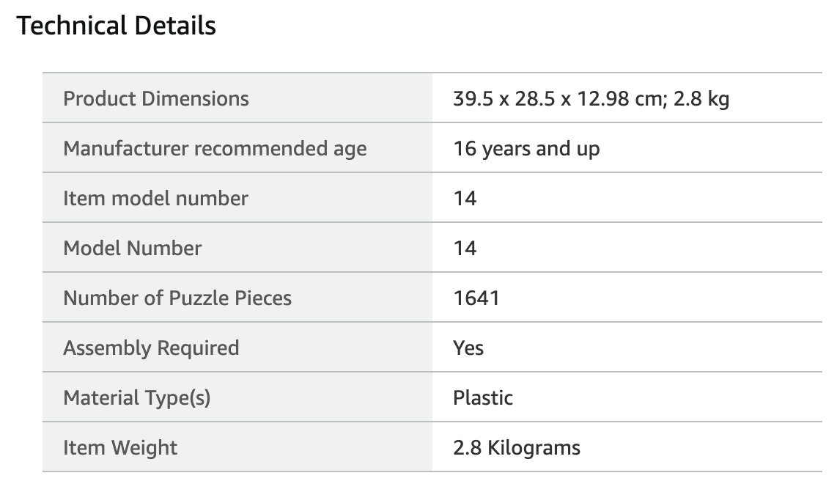Select the Assembly Required label
The image size is (837, 481).
[x=151, y=348]
